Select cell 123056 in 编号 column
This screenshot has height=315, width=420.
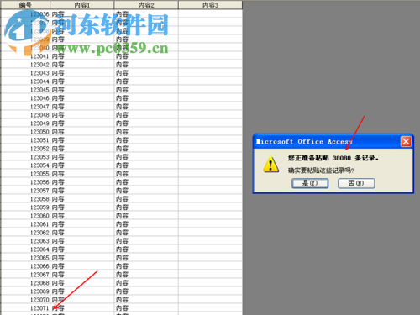coord(26,182)
